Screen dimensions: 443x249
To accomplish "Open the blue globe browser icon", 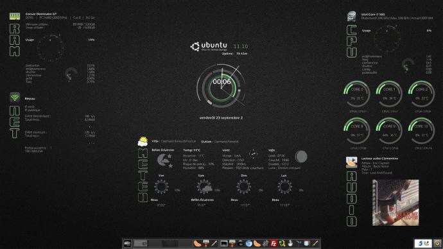I will click(x=249, y=243).
